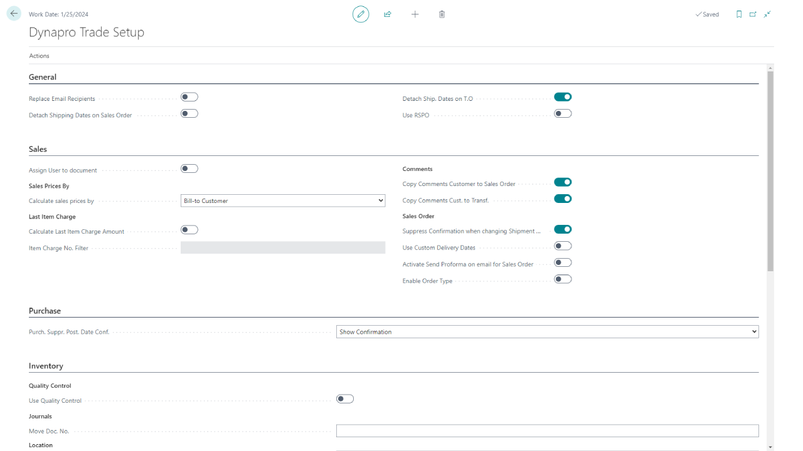
Task: Open page in new window icon
Action: [x=753, y=14]
